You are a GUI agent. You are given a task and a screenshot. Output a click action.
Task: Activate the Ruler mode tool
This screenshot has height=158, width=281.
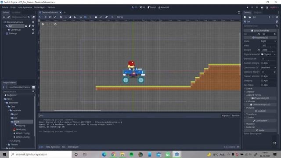click(x=75, y=17)
